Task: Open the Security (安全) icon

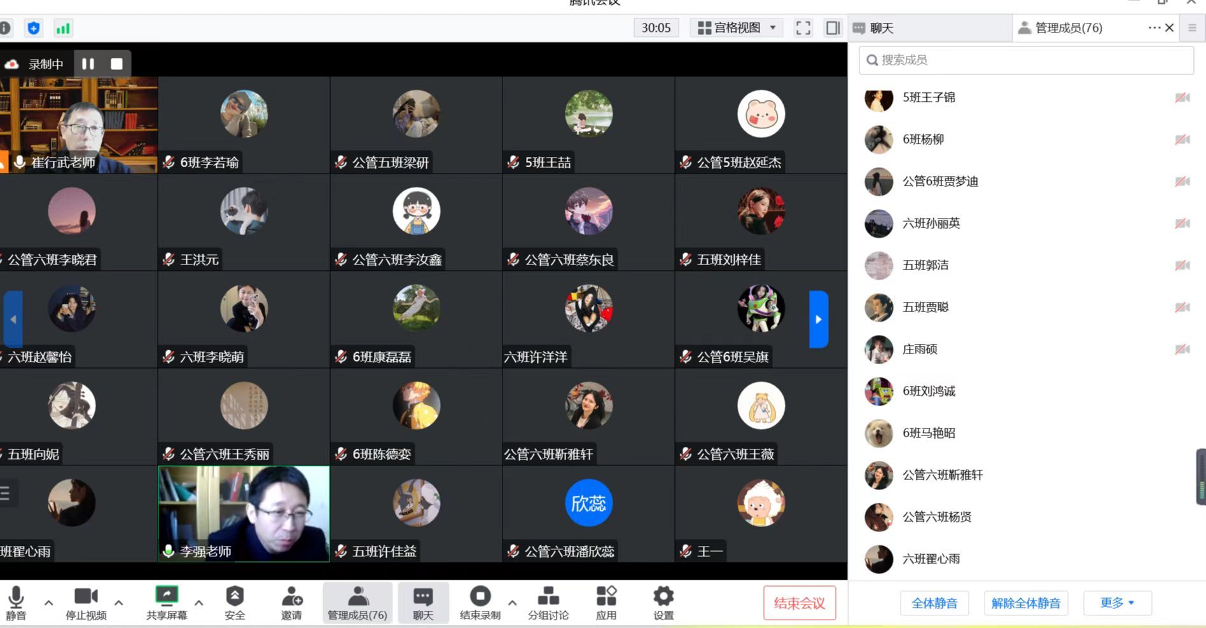Action: pos(235,603)
